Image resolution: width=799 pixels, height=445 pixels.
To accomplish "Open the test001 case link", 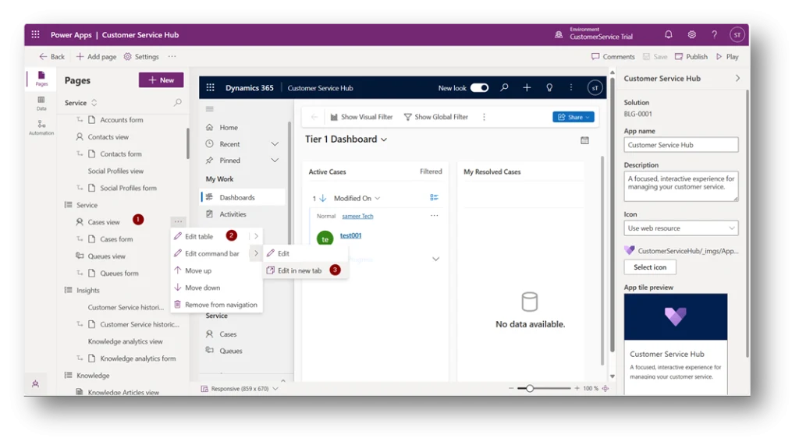I will [x=350, y=235].
